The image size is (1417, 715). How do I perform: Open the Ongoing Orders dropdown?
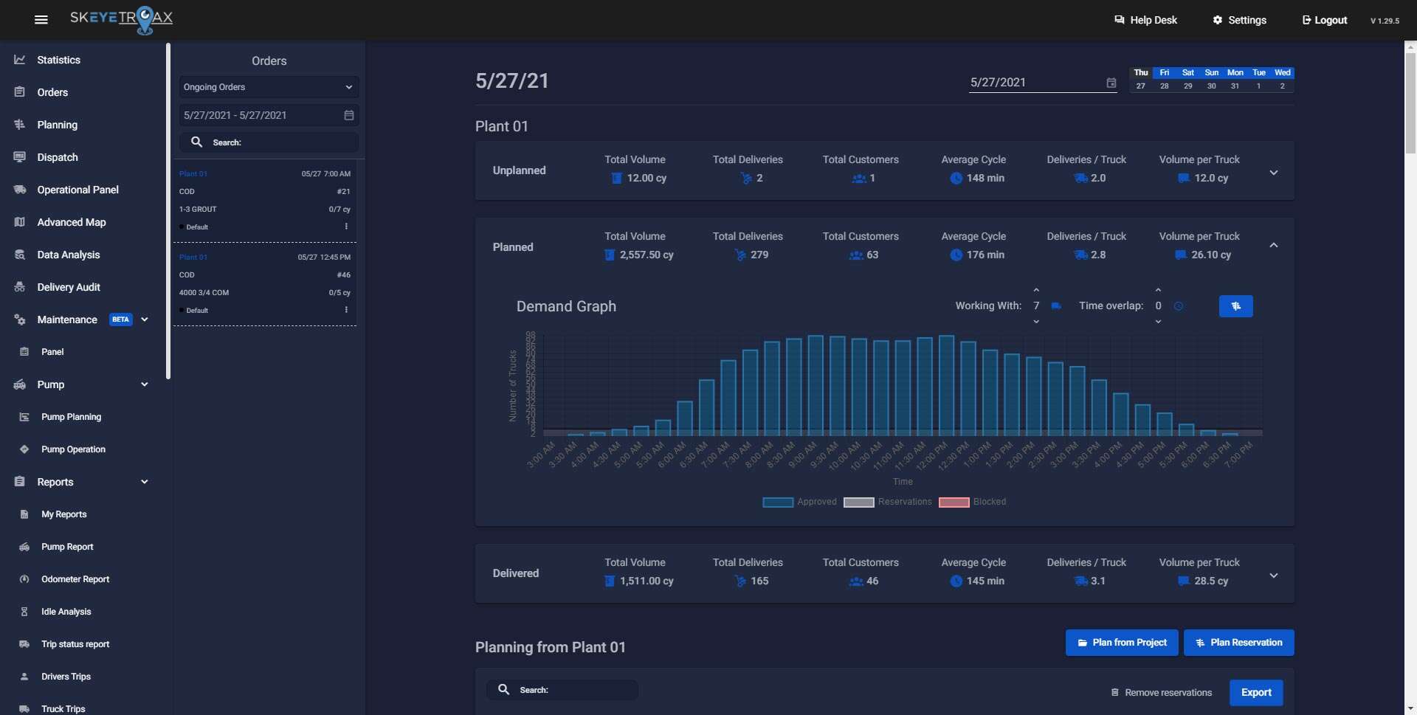[x=269, y=86]
